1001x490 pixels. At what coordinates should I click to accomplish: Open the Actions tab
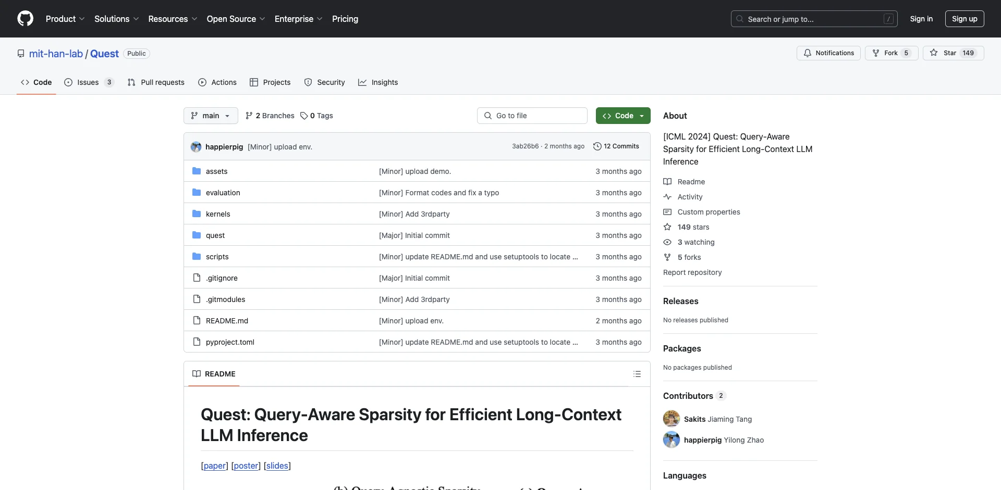(217, 82)
